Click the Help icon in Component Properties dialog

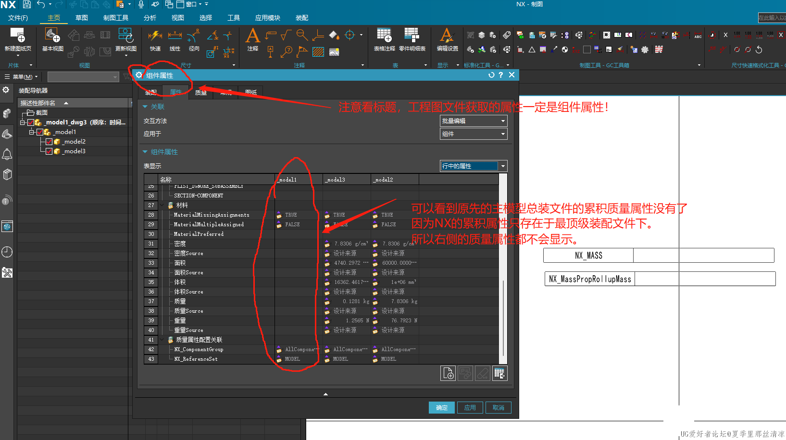click(x=501, y=75)
